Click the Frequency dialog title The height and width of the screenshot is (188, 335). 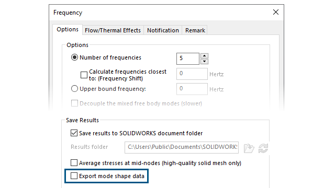(68, 13)
